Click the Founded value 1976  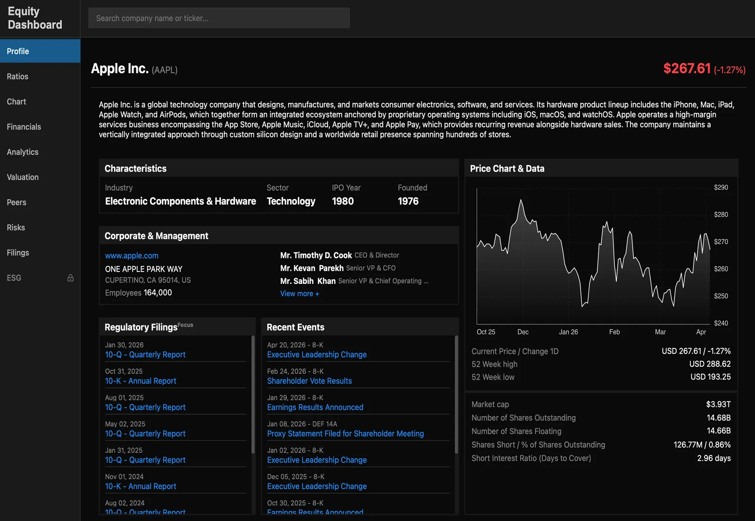(408, 201)
